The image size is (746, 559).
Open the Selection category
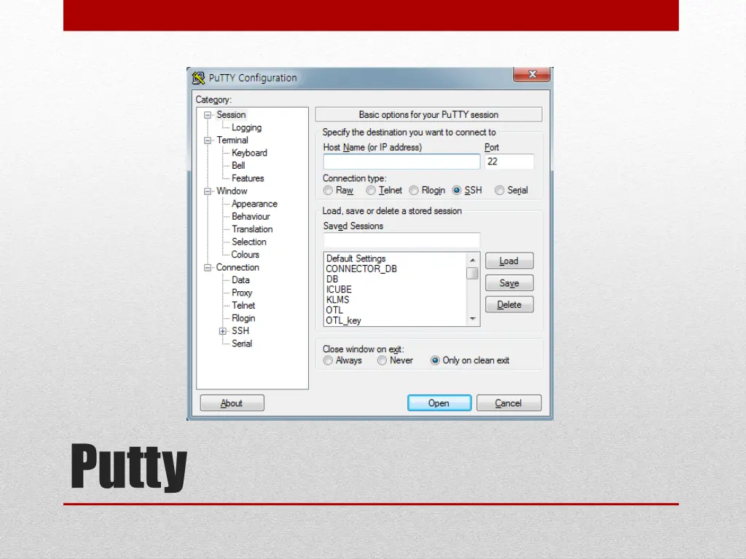pos(249,242)
